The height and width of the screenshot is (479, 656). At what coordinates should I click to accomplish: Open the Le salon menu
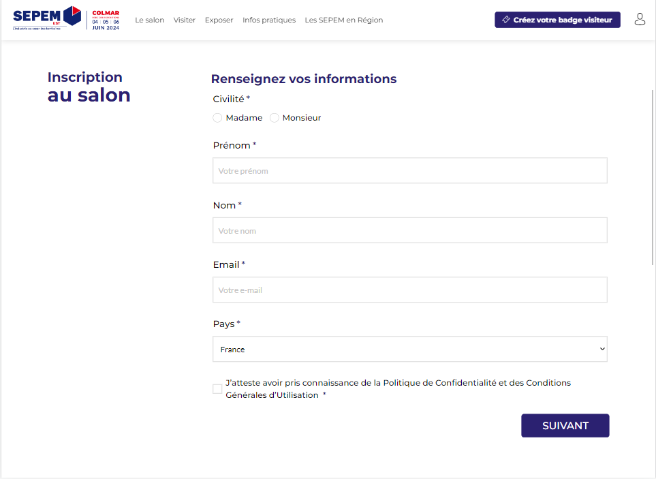tap(149, 20)
